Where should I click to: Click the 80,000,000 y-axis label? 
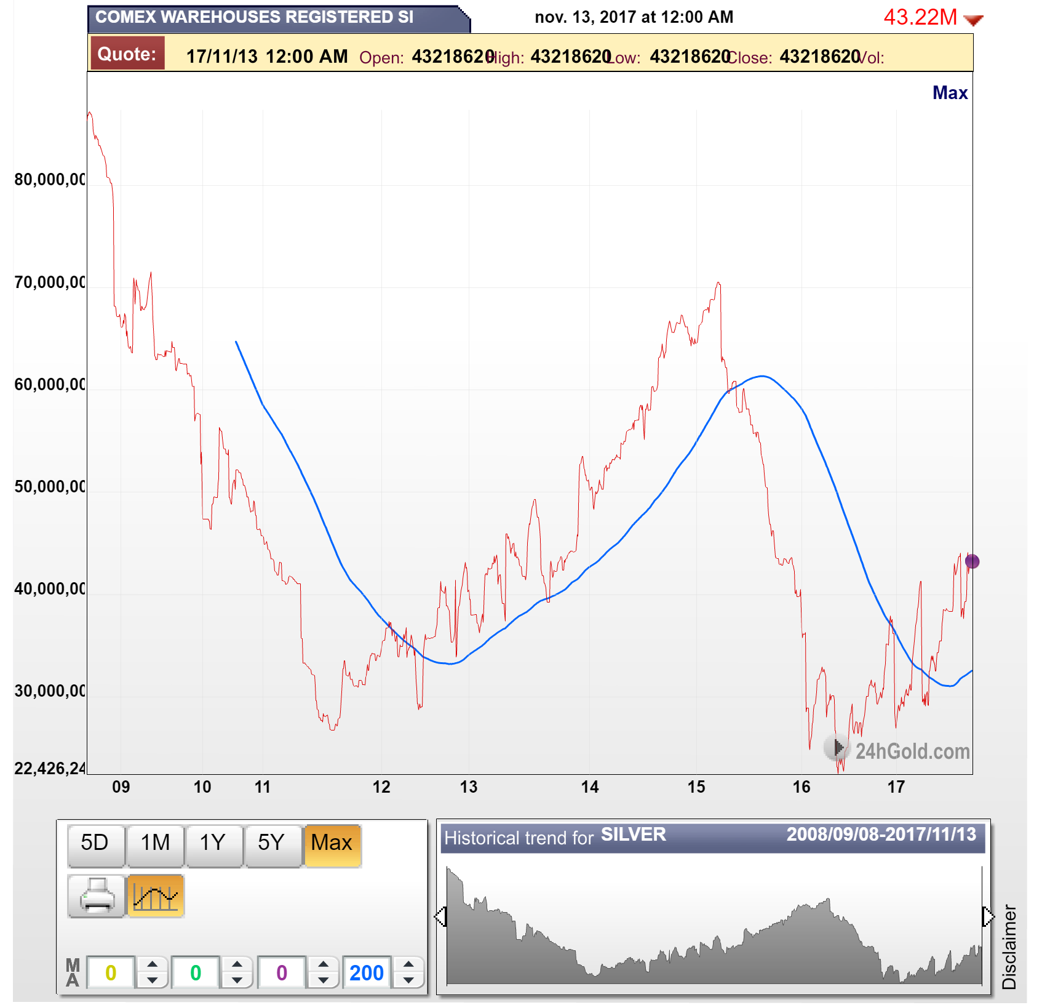50,180
